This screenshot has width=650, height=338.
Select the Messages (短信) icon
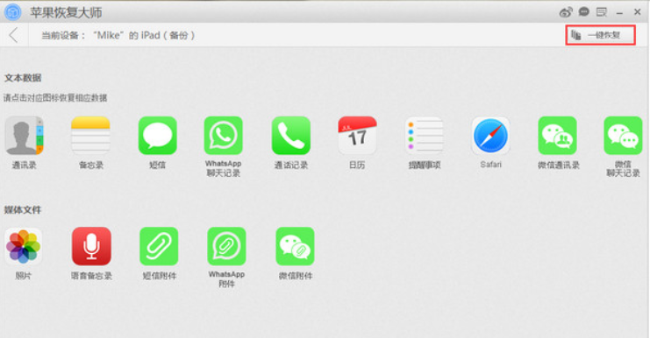pyautogui.click(x=158, y=136)
